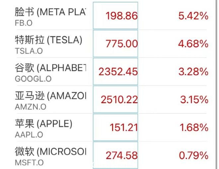Screen dimensions: 219x169
Task: Select the 2352.45 price cell
Action: click(115, 71)
